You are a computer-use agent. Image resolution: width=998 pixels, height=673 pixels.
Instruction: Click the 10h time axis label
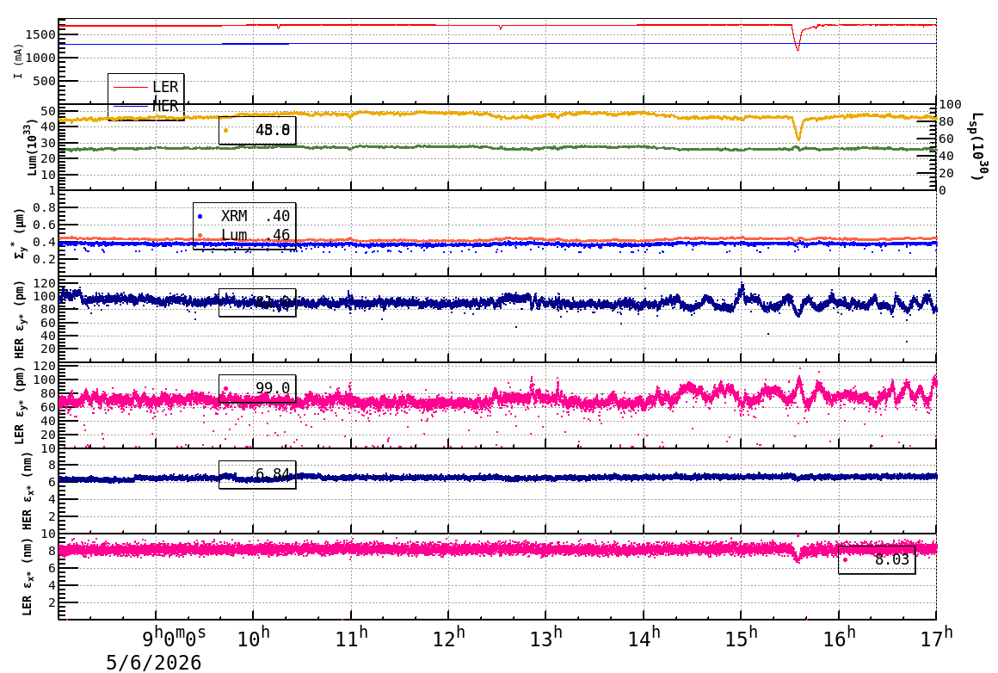pos(253,636)
